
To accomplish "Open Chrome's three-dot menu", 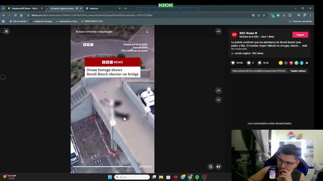I will pos(310,15).
